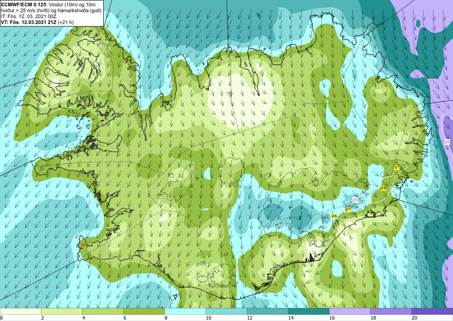Click the "VT: Fös. 12.03.2021 21Z" valid time
This screenshot has height=321, width=453.
(x=29, y=22)
